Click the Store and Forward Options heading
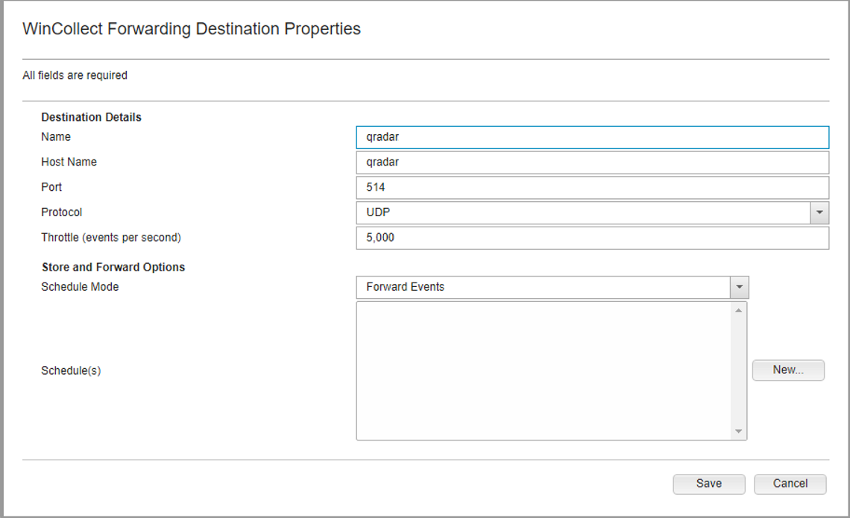This screenshot has width=850, height=518. pos(113,267)
